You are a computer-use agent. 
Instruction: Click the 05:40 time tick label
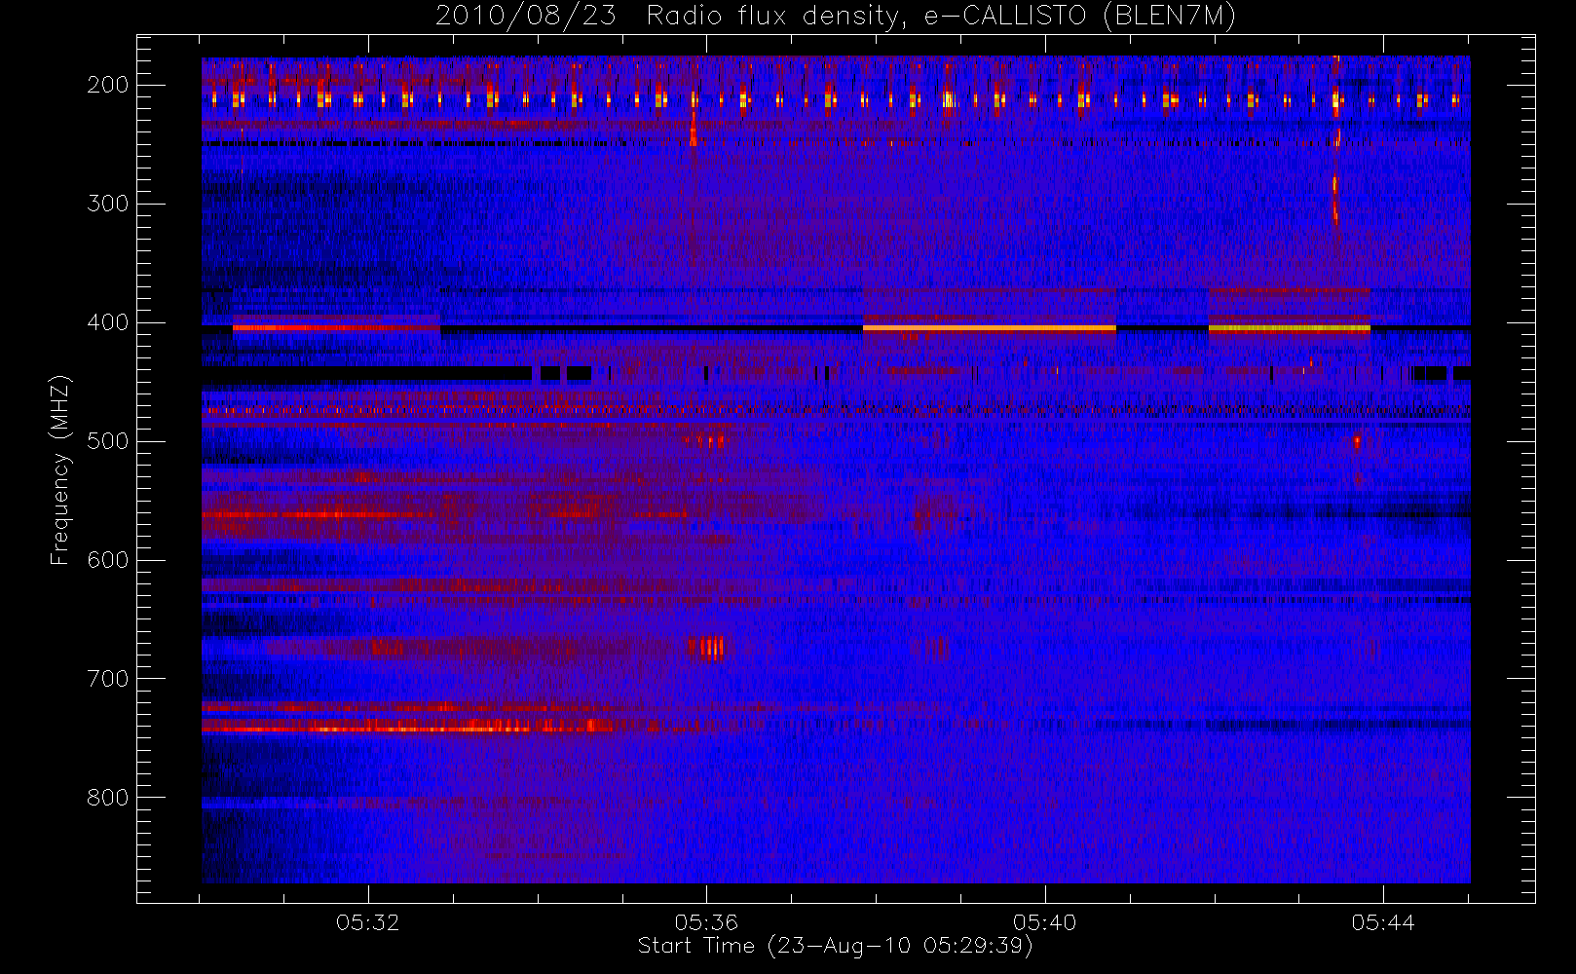[x=1045, y=922]
